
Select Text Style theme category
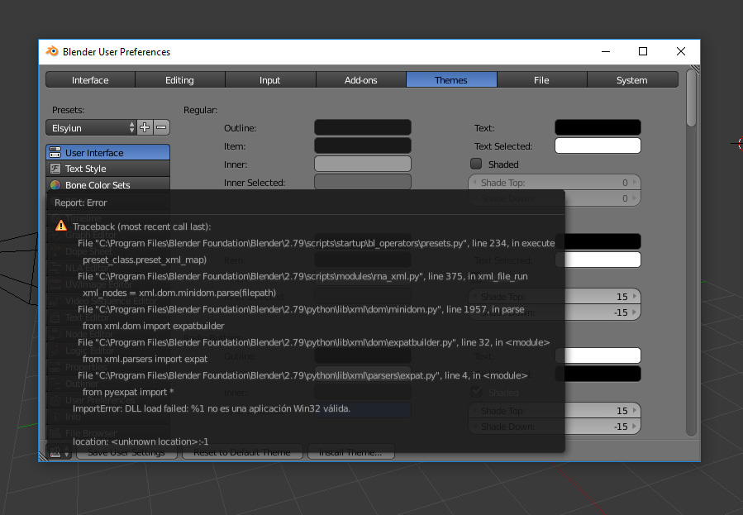[x=108, y=169]
